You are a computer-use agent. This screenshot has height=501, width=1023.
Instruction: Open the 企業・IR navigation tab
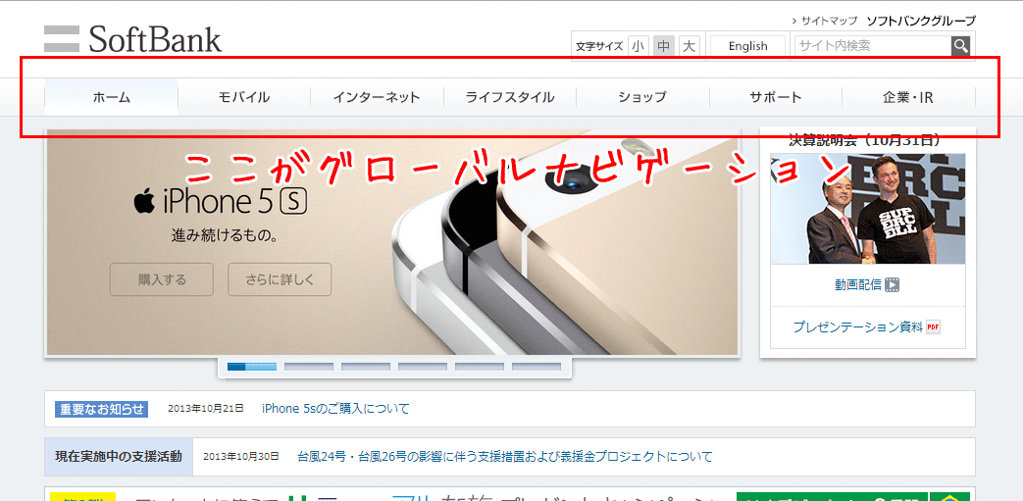(908, 97)
